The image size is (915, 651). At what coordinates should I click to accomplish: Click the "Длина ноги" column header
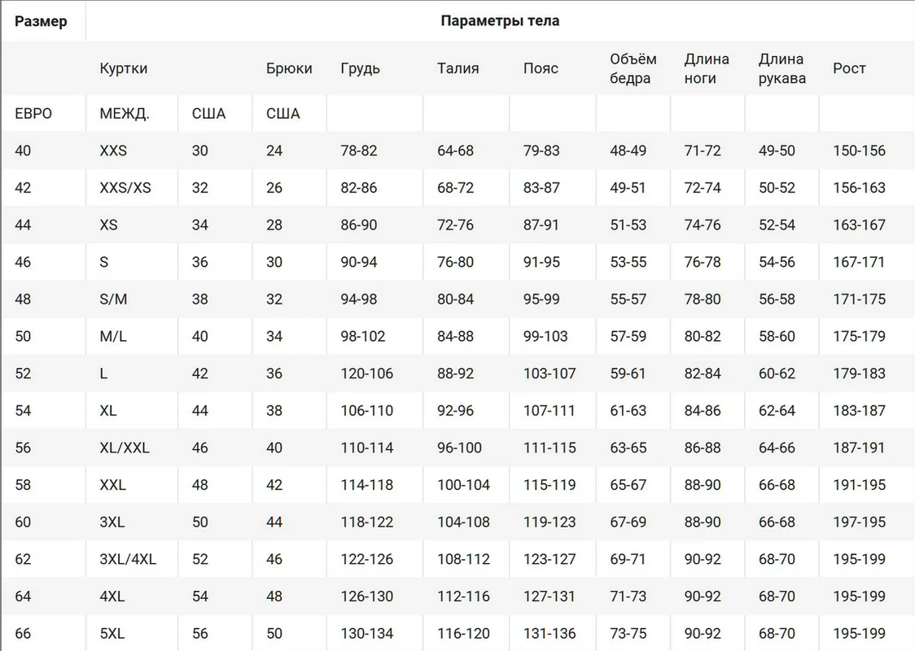click(x=707, y=68)
